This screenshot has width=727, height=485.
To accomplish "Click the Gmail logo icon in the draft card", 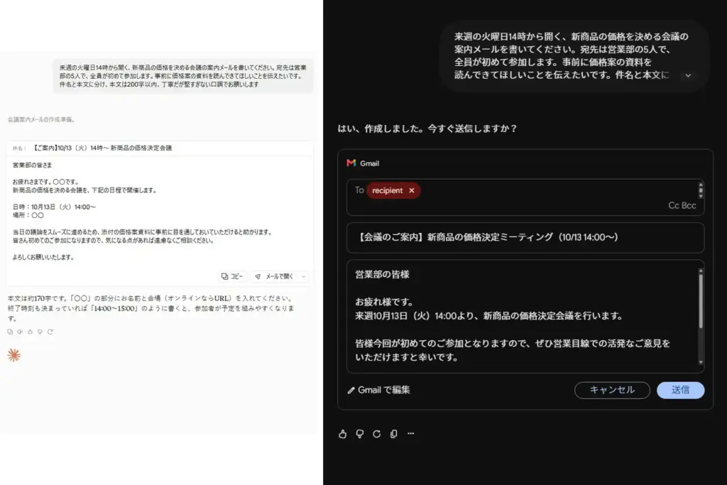I will click(x=351, y=163).
